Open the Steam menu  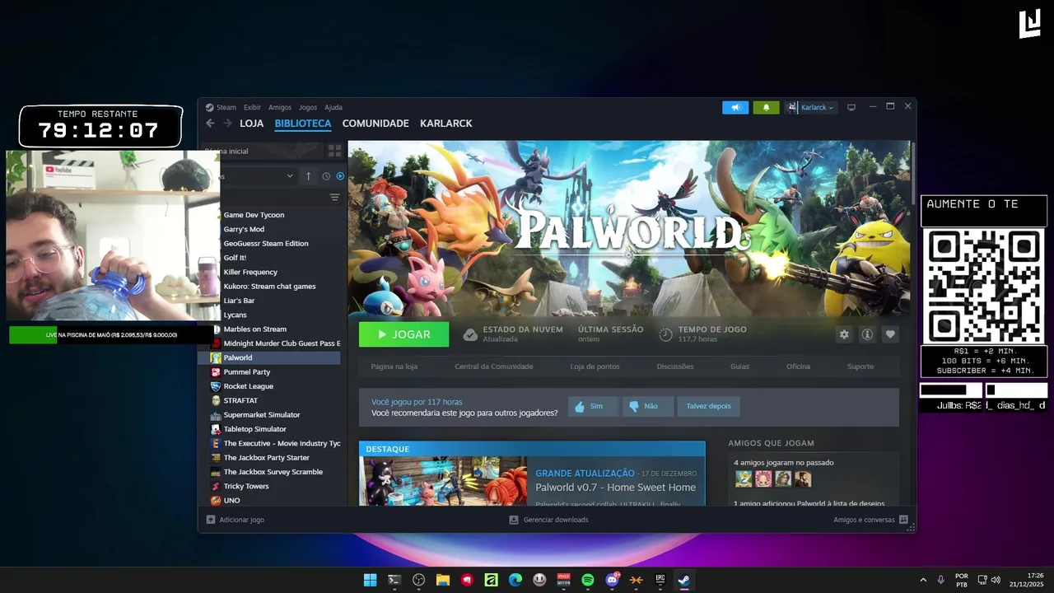tap(226, 107)
